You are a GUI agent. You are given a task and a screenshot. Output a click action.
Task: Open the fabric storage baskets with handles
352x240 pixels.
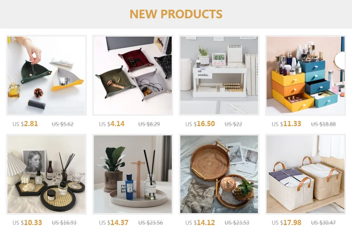[306, 174]
